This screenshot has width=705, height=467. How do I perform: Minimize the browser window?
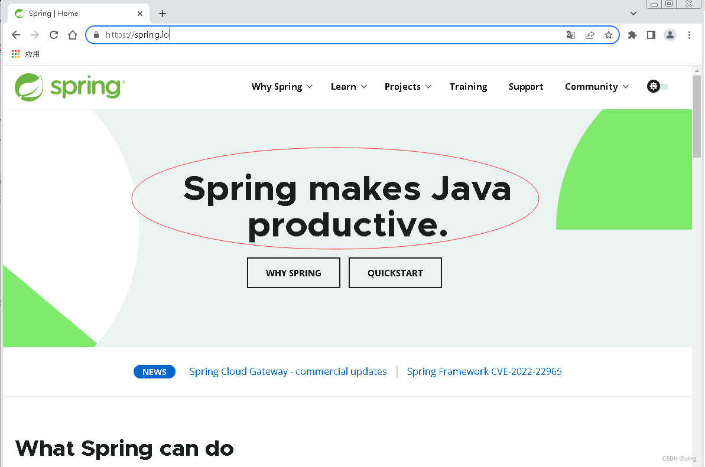coord(654,4)
